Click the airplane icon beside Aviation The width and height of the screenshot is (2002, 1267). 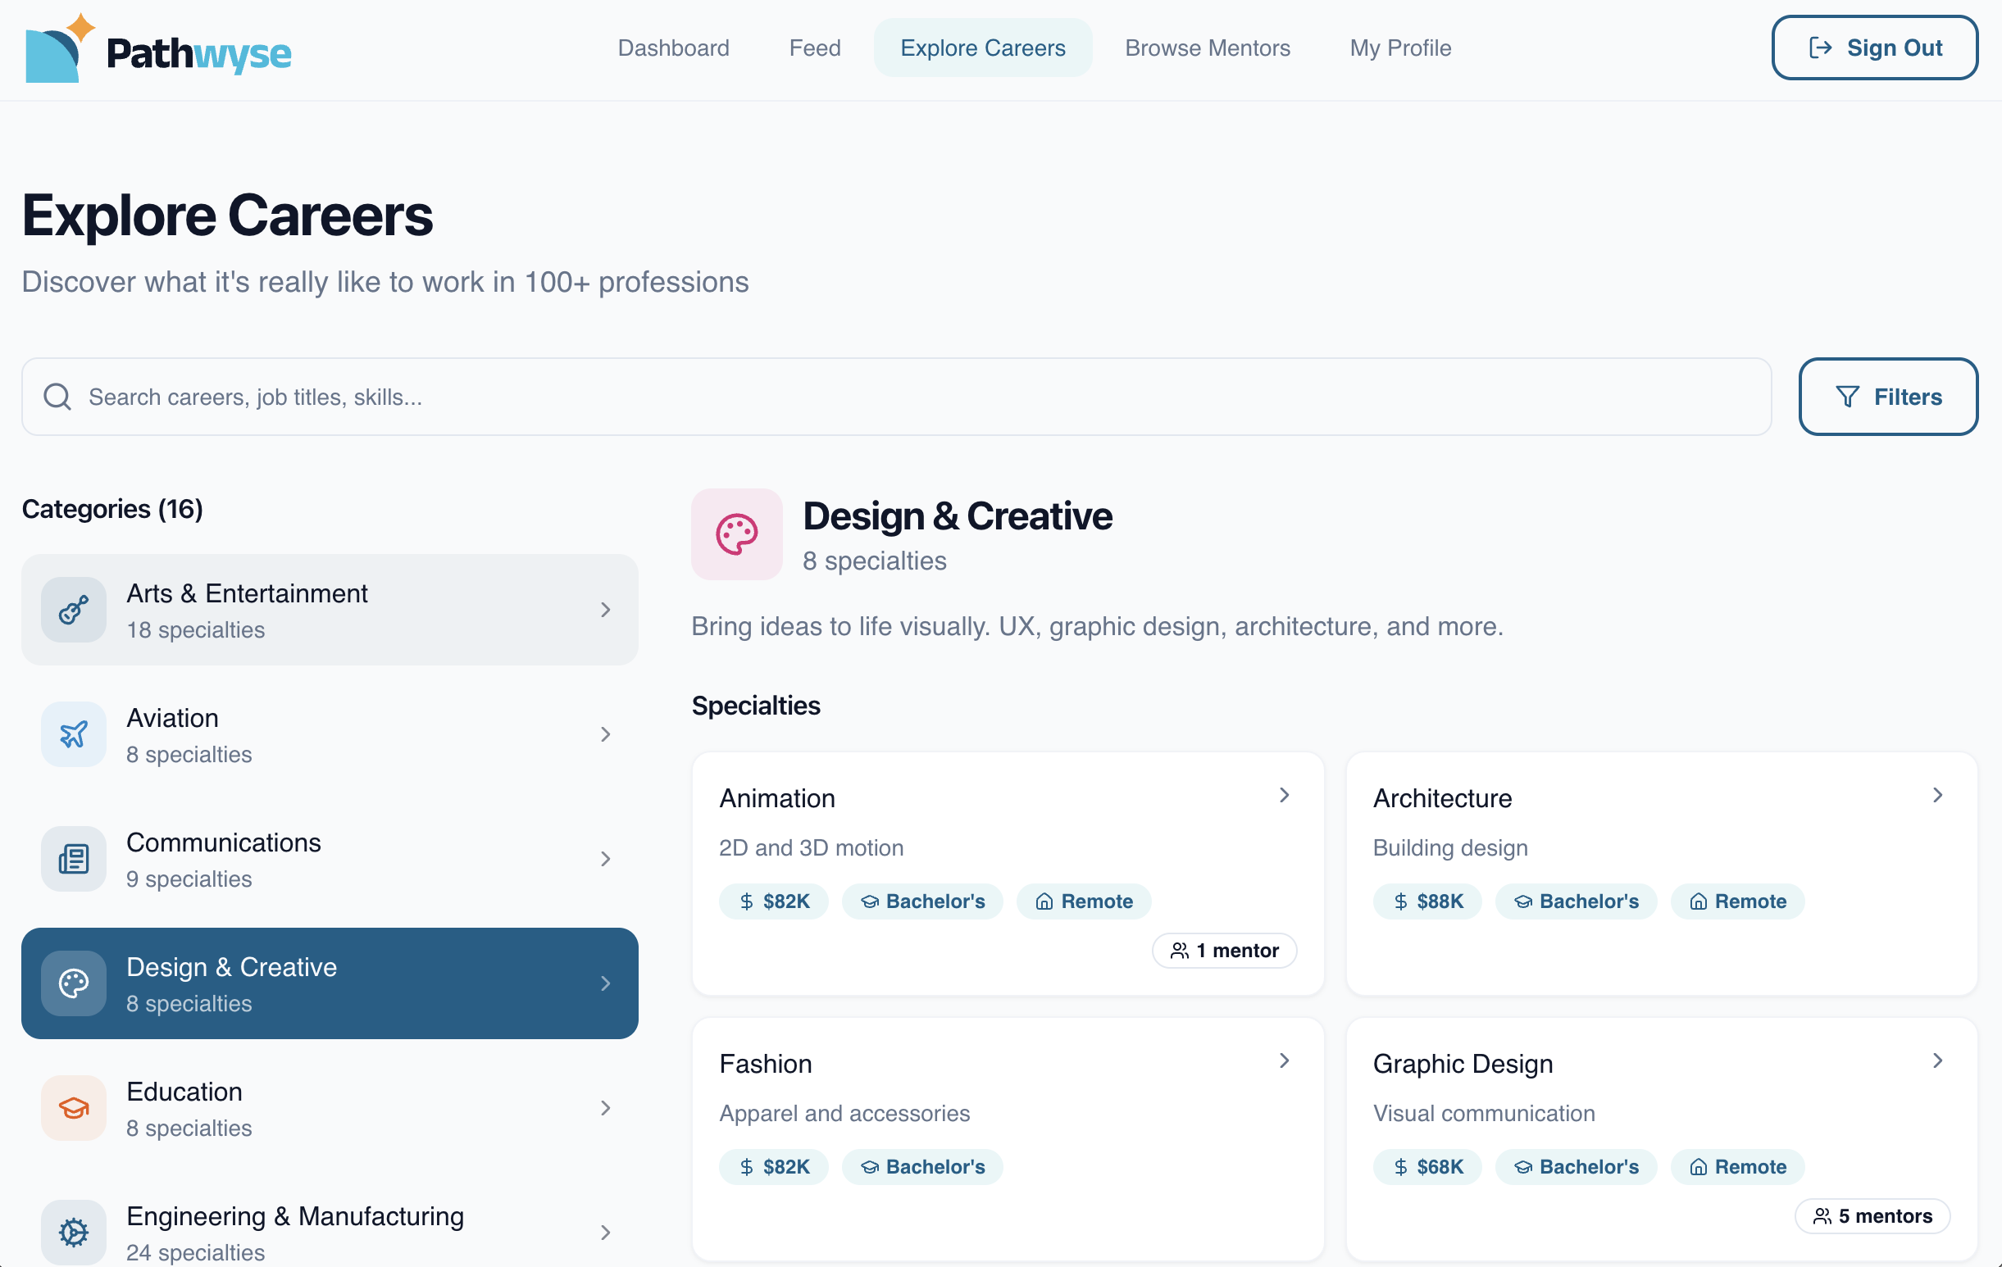(x=73, y=734)
